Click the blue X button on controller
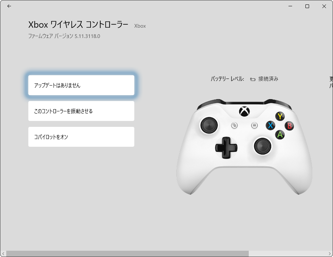 pyautogui.click(x=270, y=125)
